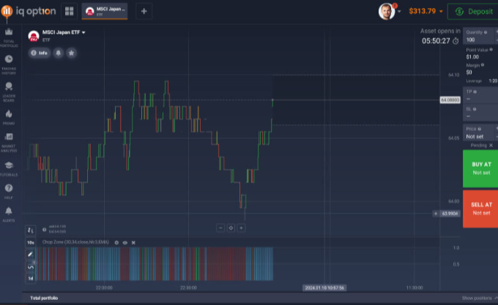Open the Promo flame icon
The image size is (498, 305).
click(9, 116)
